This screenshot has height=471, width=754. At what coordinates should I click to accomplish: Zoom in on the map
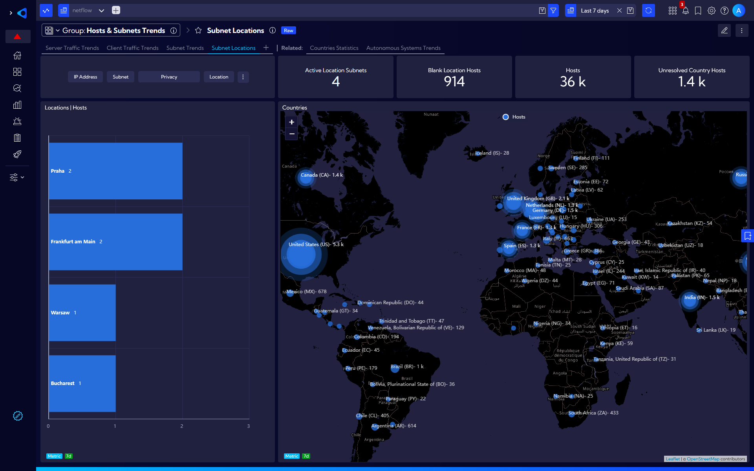tap(291, 122)
